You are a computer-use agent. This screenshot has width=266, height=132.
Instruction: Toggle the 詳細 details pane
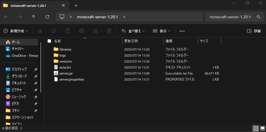(254, 31)
